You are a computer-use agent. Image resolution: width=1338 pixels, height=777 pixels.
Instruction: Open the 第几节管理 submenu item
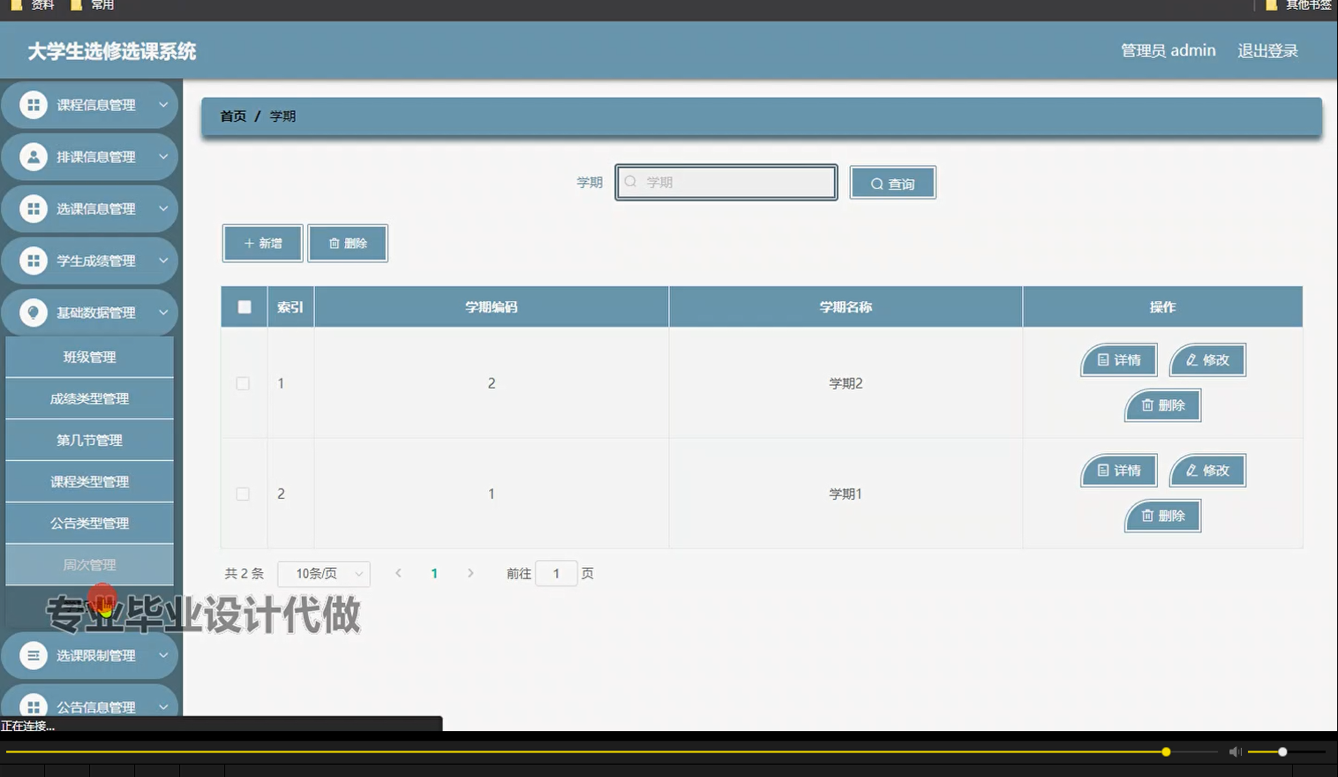89,440
